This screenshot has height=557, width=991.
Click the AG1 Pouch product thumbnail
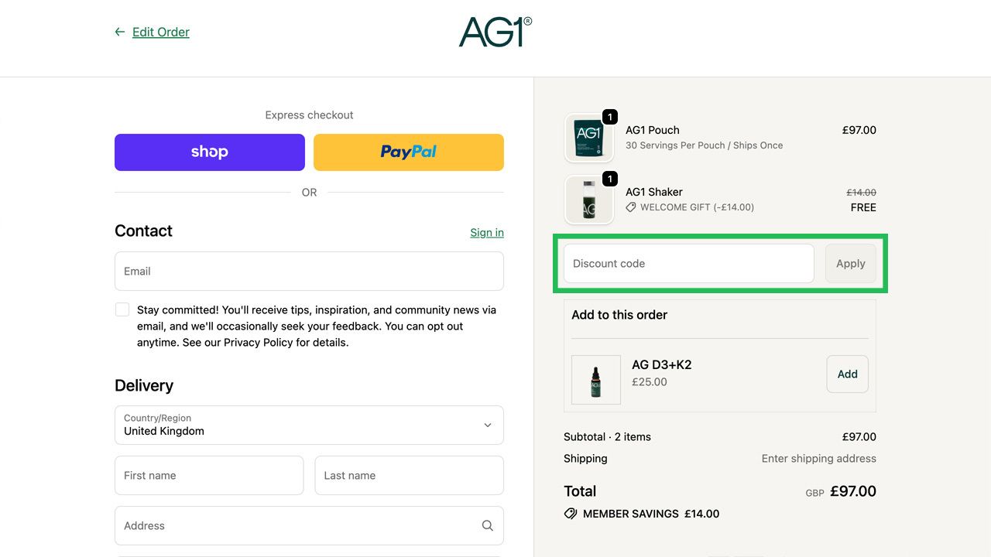(589, 137)
